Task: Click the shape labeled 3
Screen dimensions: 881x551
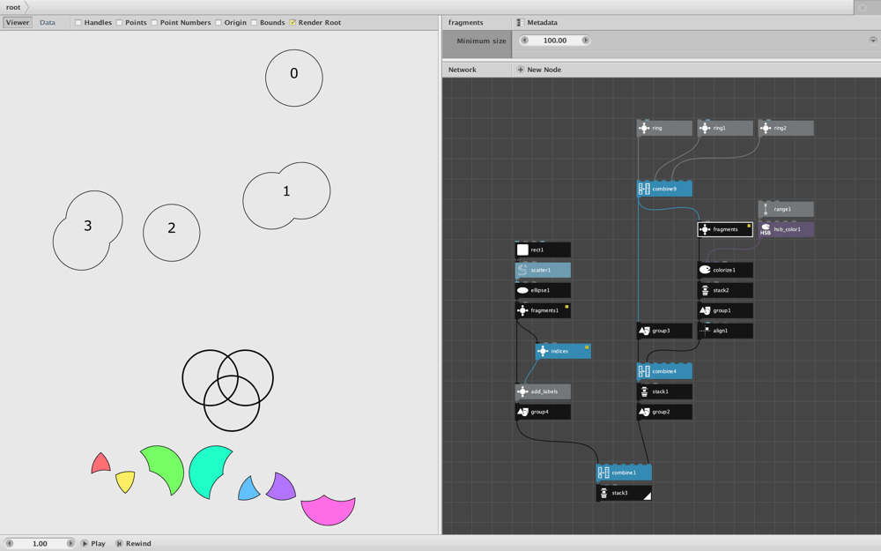Action: tap(87, 230)
